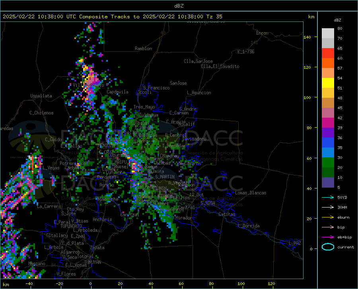Click the Anchoris map label

point(102,219)
